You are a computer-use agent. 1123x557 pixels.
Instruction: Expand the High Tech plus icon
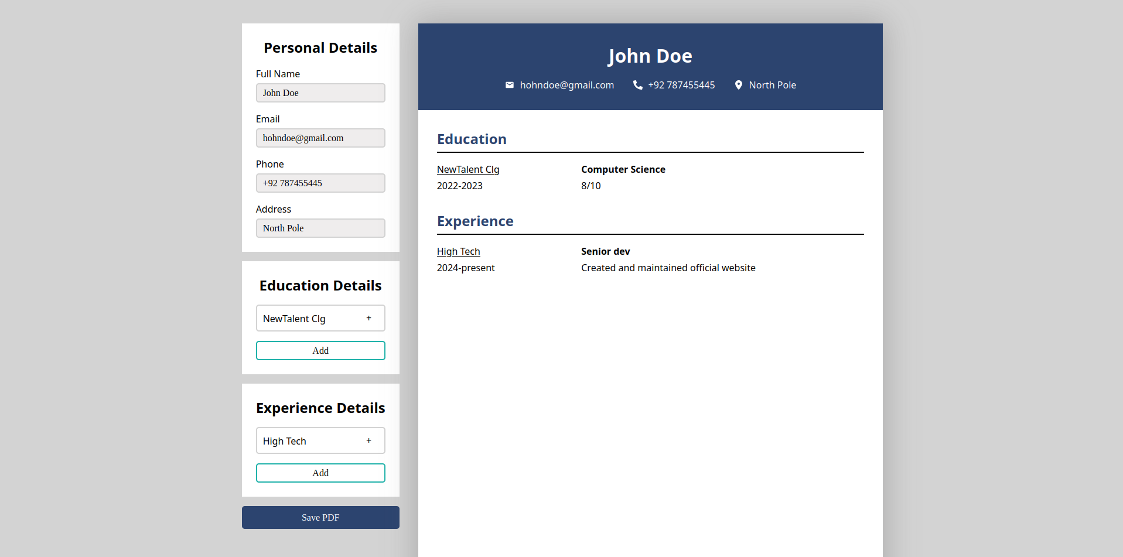[x=368, y=440]
